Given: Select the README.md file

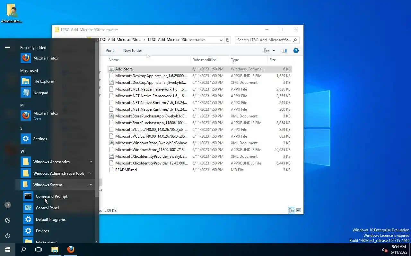Looking at the screenshot, I should (x=199, y=170).
